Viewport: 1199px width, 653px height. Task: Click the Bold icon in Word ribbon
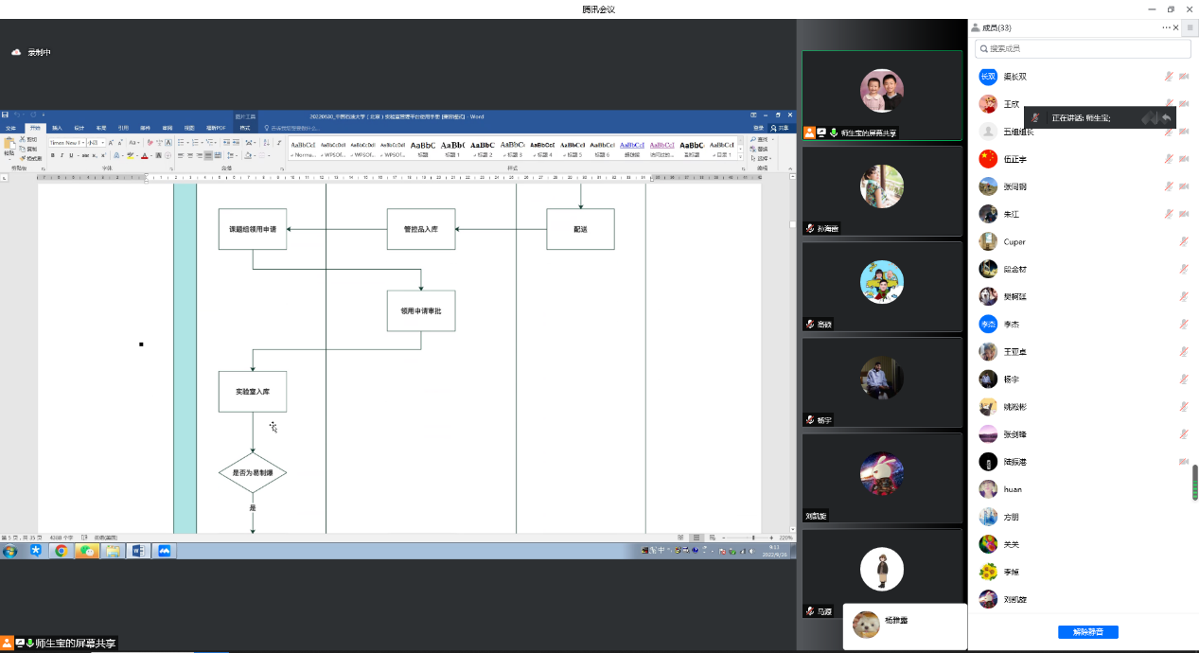coord(54,155)
